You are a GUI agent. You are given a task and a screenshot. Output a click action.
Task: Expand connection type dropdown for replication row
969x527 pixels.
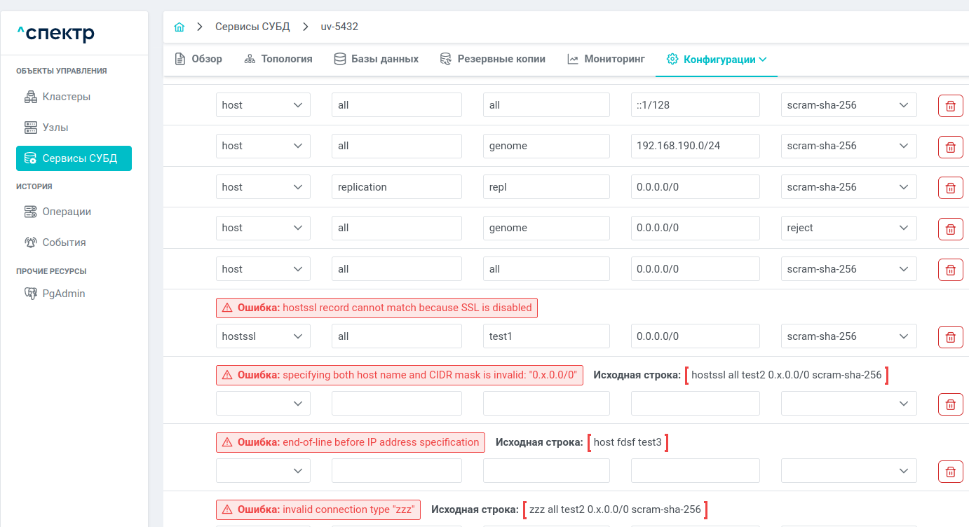pyautogui.click(x=263, y=187)
